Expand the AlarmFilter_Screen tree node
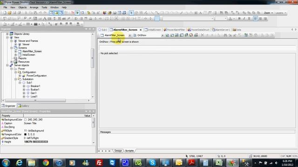Screen dimensions: 298x167 [15, 51]
